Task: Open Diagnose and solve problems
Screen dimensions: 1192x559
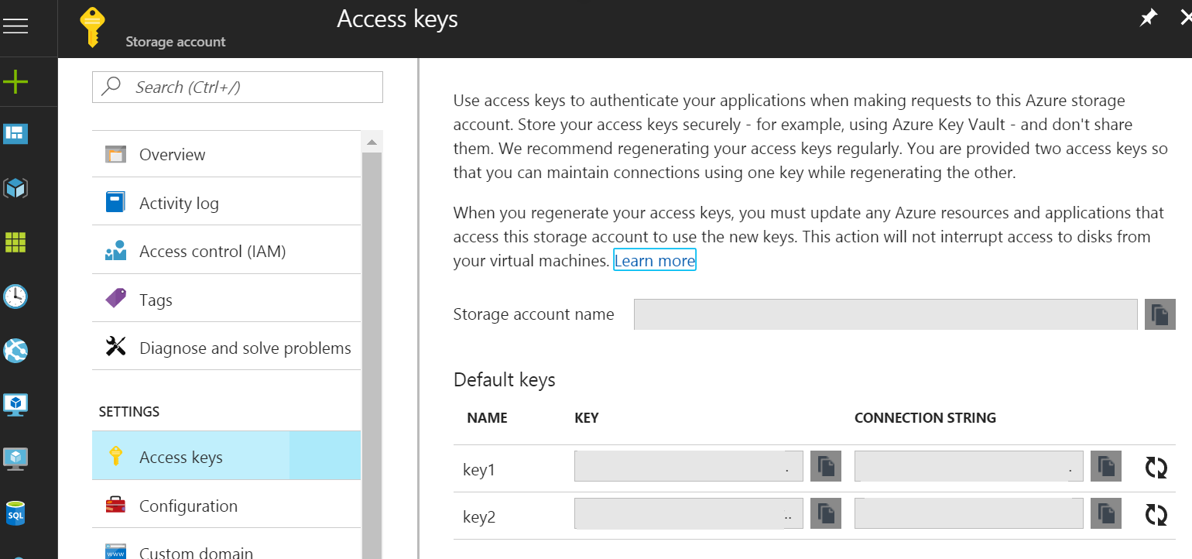Action: [x=226, y=348]
